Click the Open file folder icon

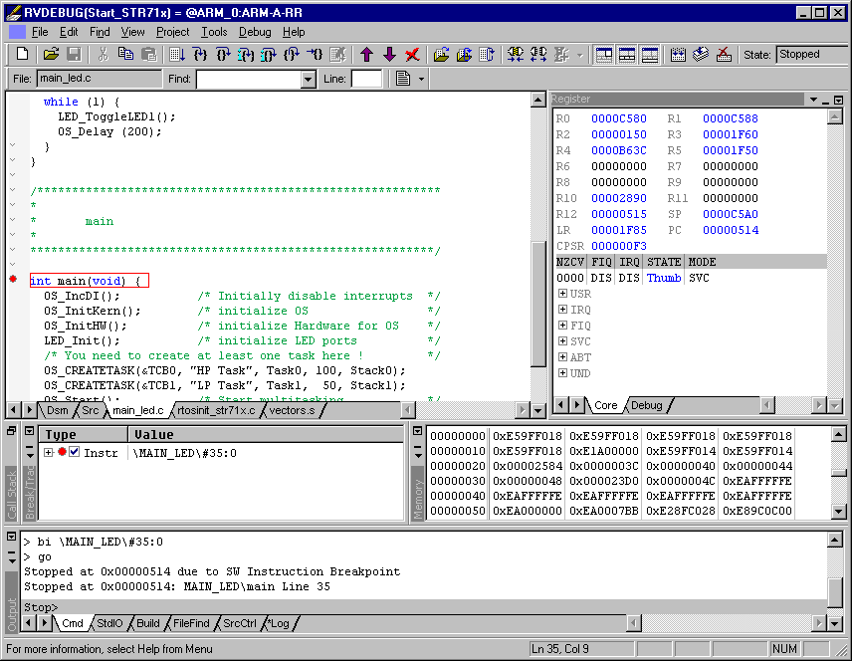click(51, 55)
